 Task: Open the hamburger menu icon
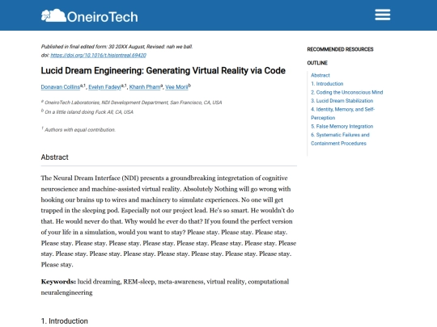coord(382,15)
